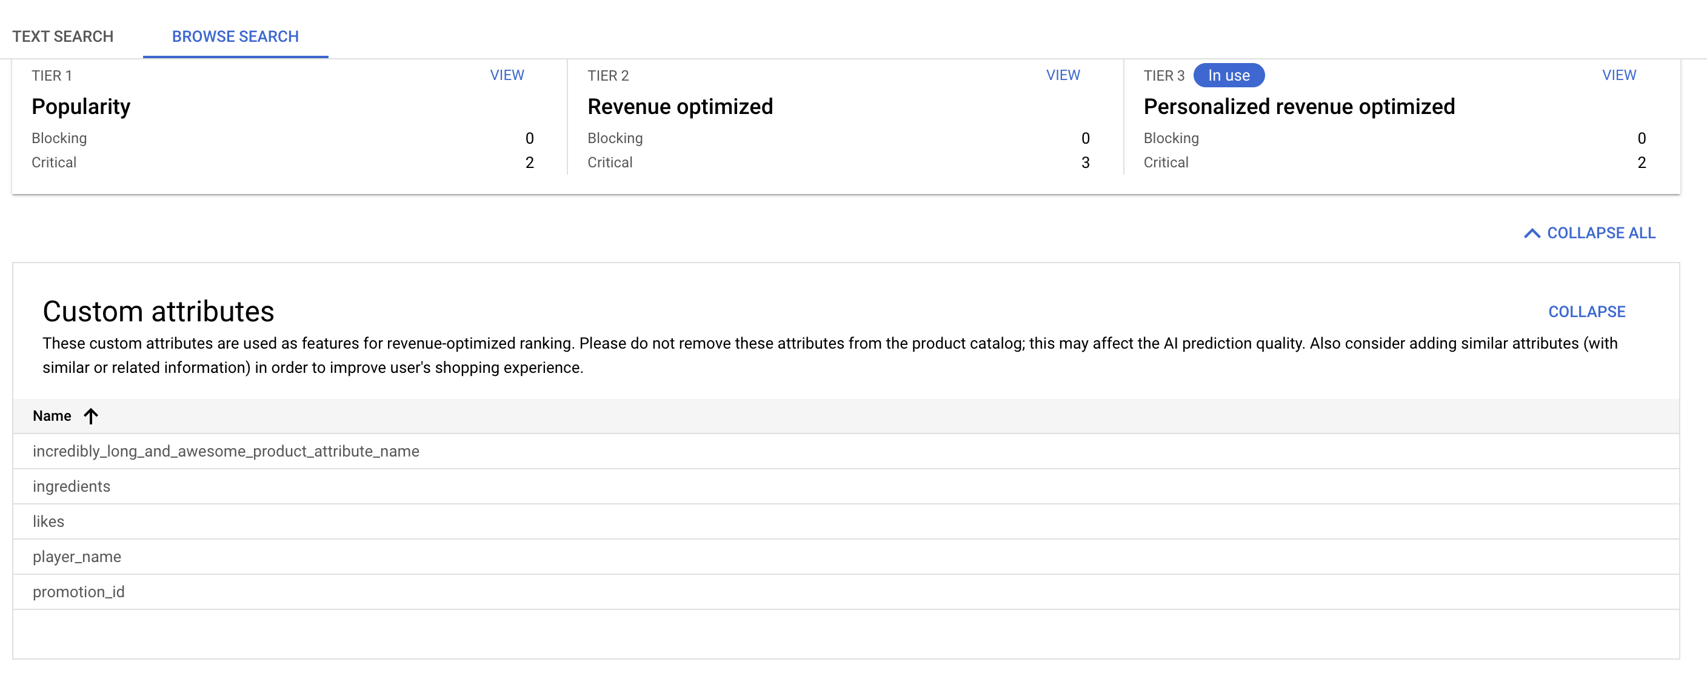The width and height of the screenshot is (1707, 673).
Task: Open VIEW link for Tier 3 Personalized
Action: 1618,76
